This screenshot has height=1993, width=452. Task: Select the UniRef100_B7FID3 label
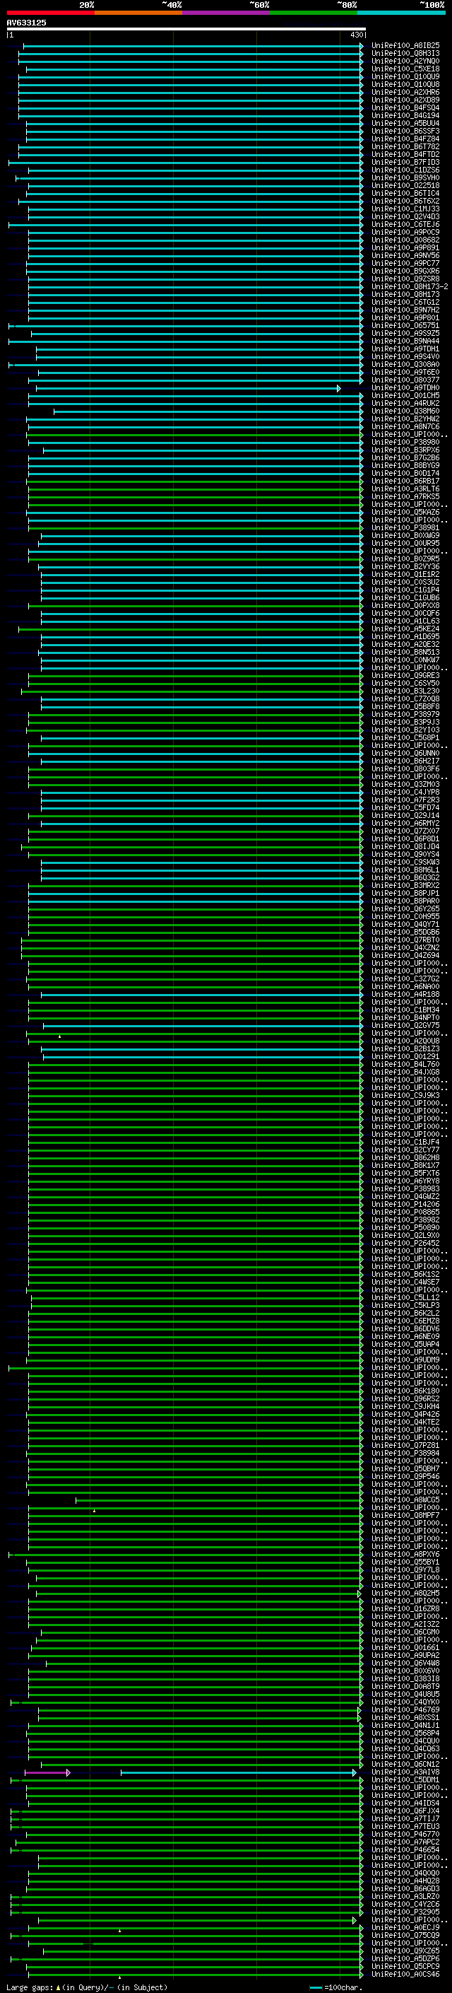point(405,163)
